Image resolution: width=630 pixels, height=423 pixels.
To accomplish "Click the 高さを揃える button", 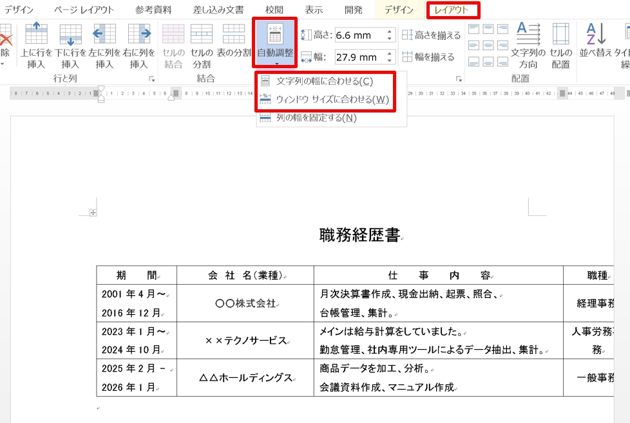I will pyautogui.click(x=431, y=35).
